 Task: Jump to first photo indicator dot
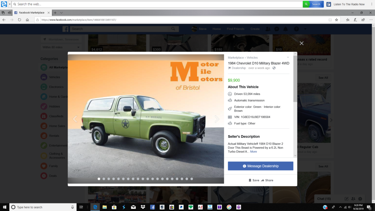[99, 179]
